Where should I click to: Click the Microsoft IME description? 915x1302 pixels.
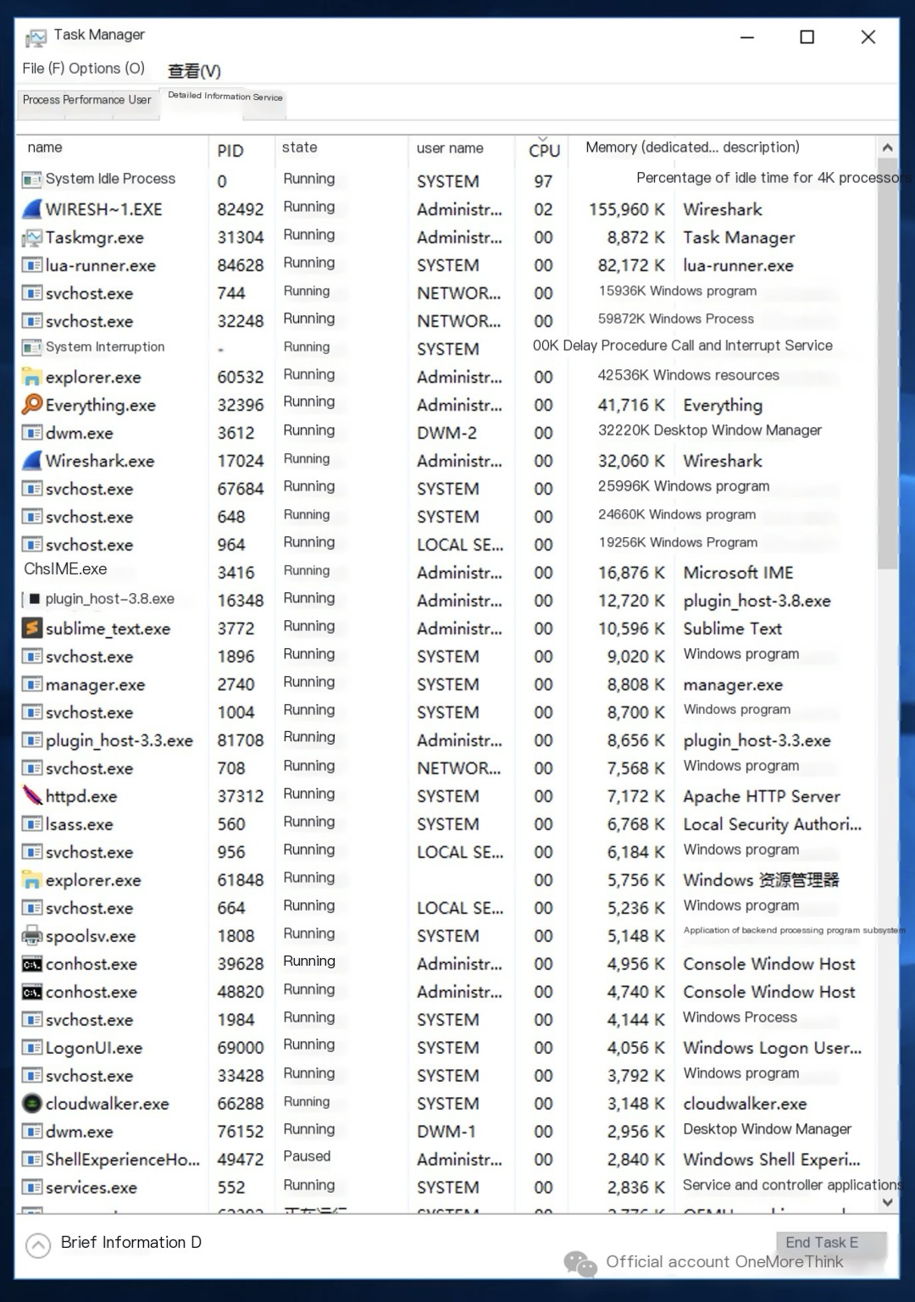(x=738, y=573)
